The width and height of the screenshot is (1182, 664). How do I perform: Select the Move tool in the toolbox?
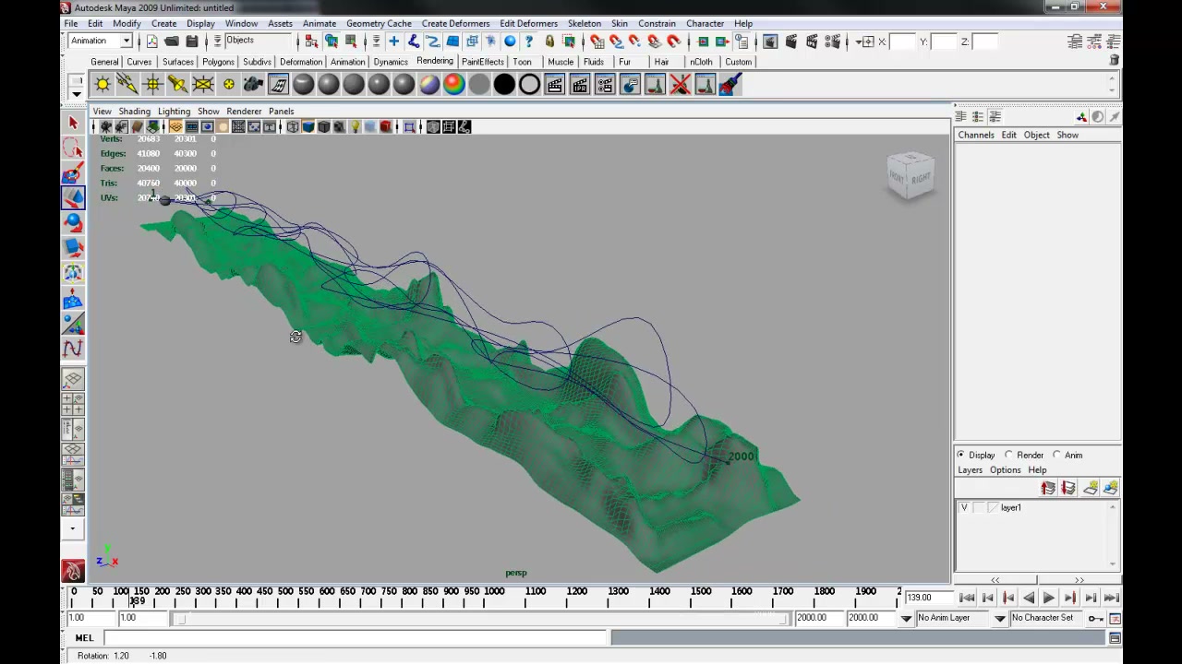pyautogui.click(x=73, y=197)
